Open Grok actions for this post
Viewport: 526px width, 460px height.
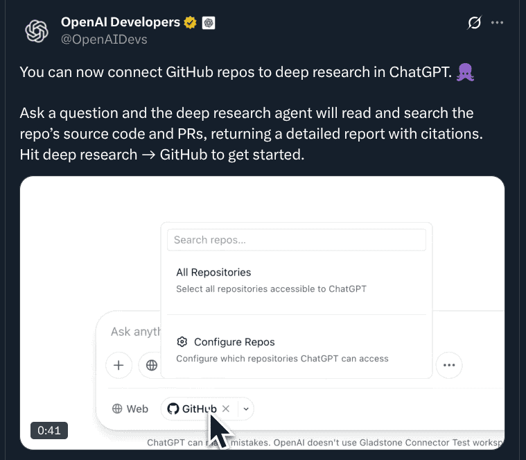coord(475,23)
